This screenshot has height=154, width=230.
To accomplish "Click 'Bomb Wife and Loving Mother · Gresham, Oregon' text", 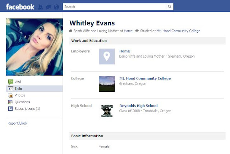I will (157, 56).
